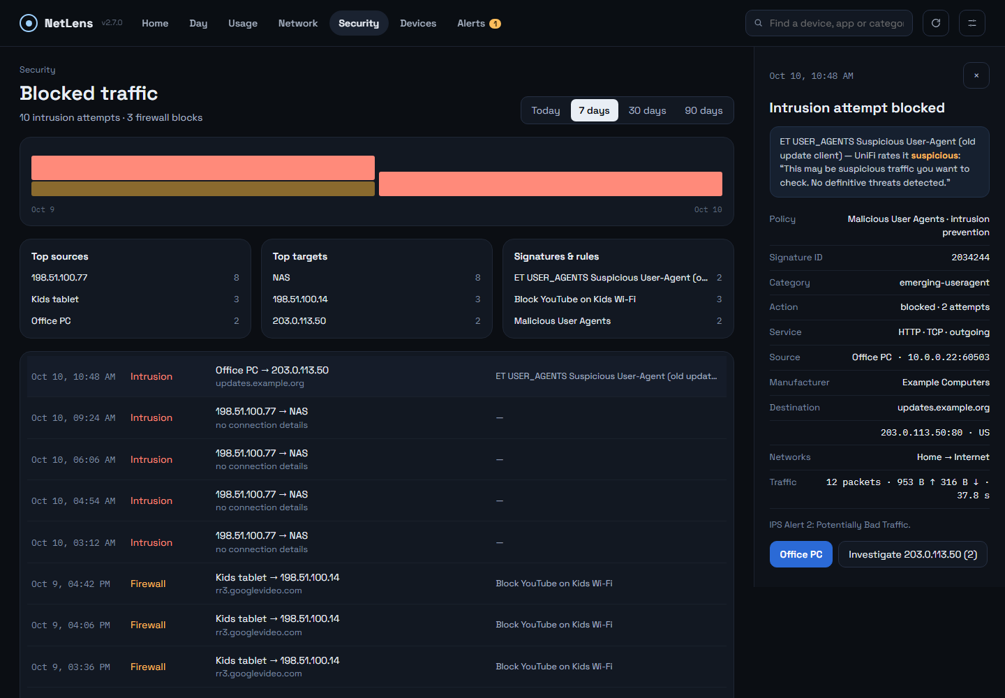
Task: Select the Security tab
Action: [359, 23]
